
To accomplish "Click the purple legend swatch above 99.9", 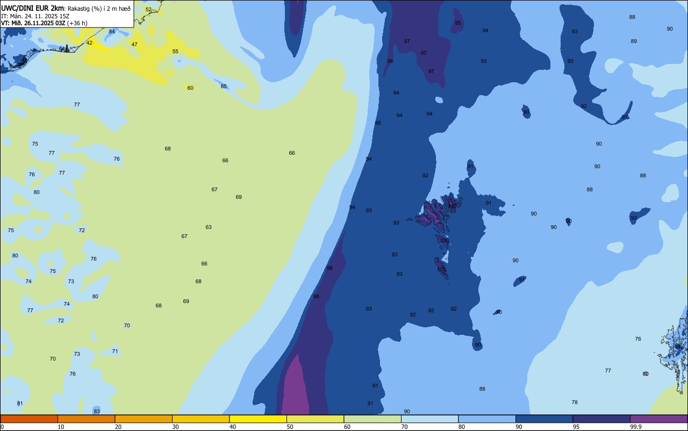I will (658, 419).
